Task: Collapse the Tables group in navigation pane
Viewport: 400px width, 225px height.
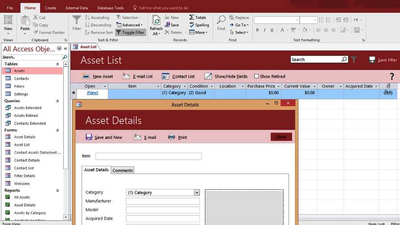Action: click(x=58, y=64)
